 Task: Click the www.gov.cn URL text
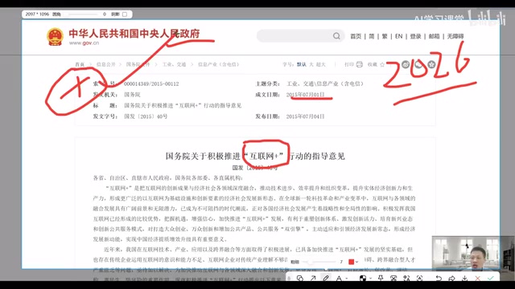[x=84, y=43]
